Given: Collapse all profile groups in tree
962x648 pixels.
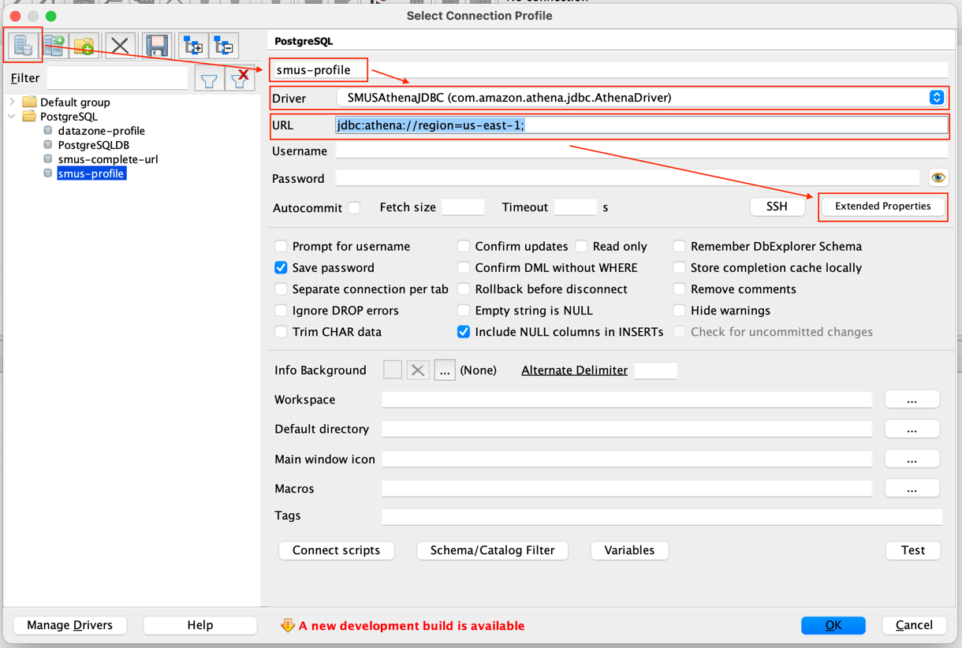Looking at the screenshot, I should [224, 45].
